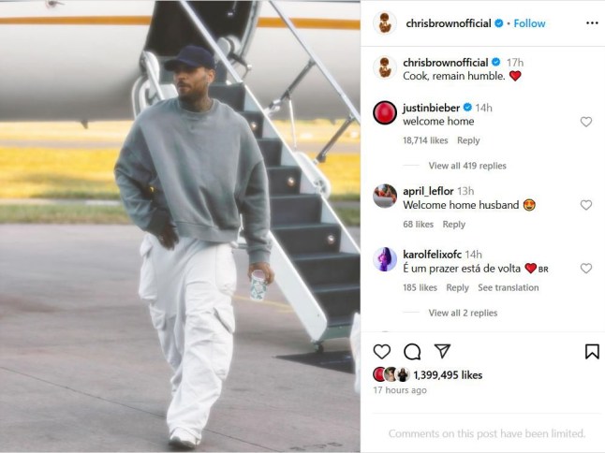Share post via paper plane icon

[x=442, y=351]
